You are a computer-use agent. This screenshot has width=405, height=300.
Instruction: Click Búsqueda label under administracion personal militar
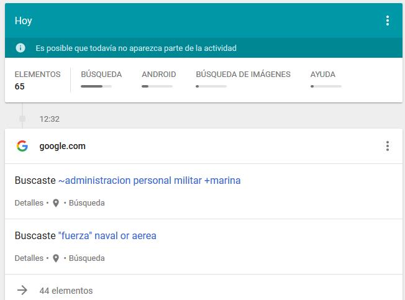tap(87, 203)
